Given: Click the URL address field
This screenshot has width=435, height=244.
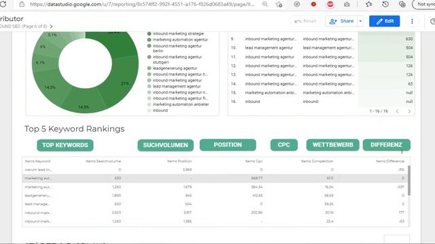Looking at the screenshot, I should 142,4.
